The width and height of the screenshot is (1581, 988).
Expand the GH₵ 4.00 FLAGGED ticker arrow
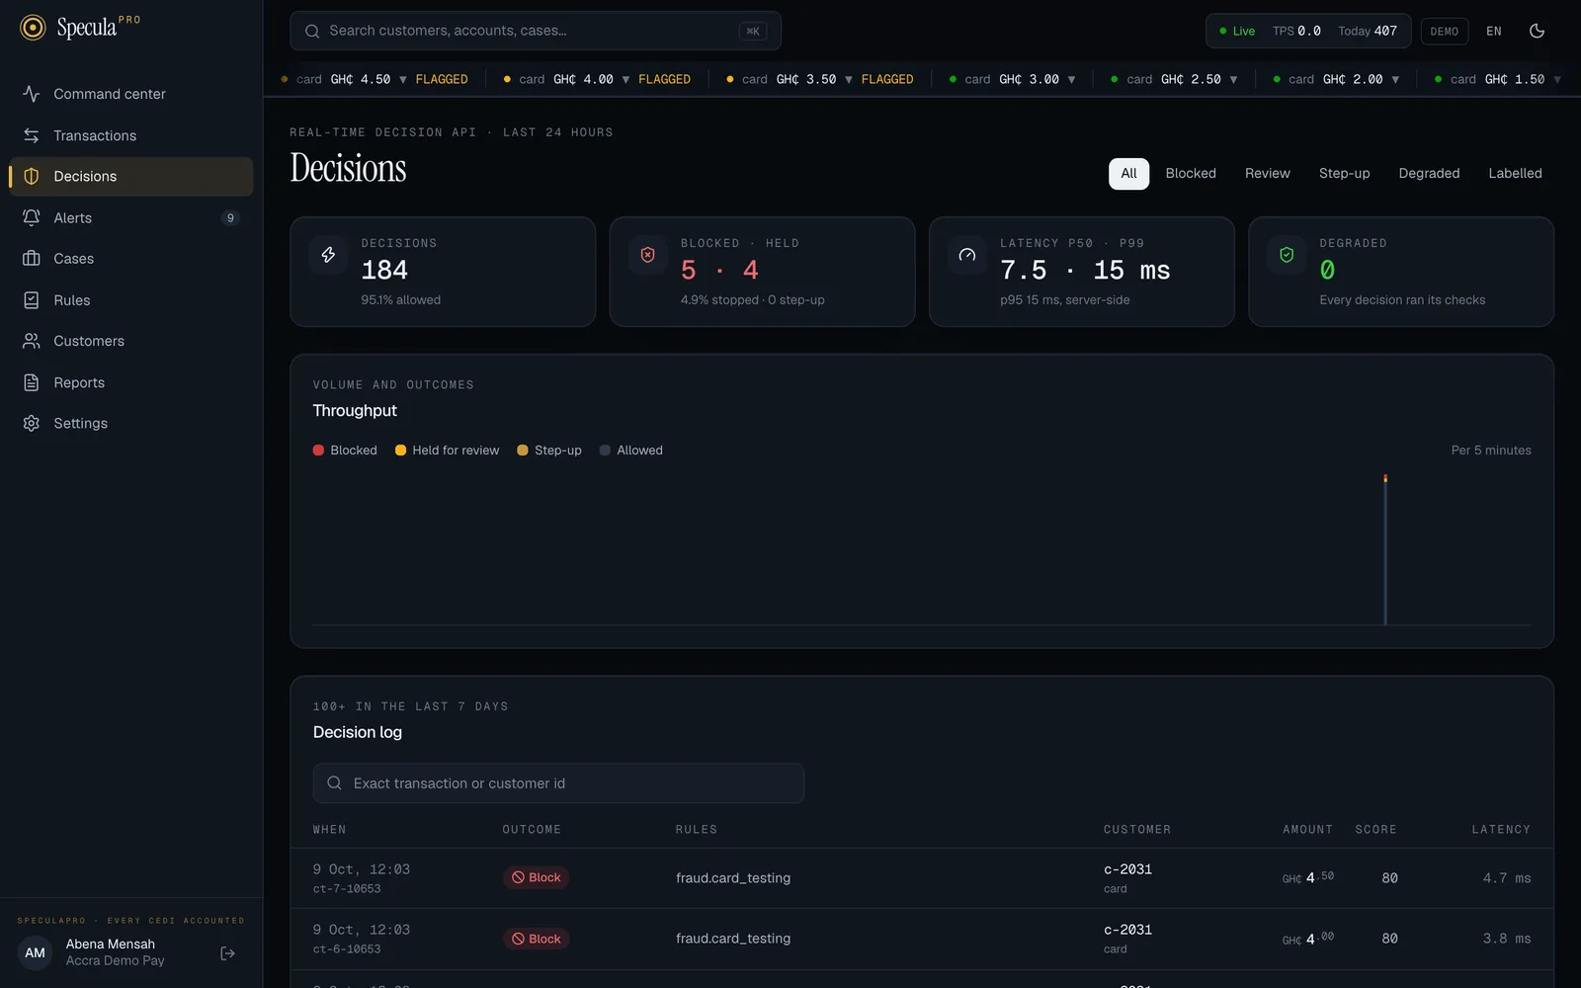coord(625,79)
